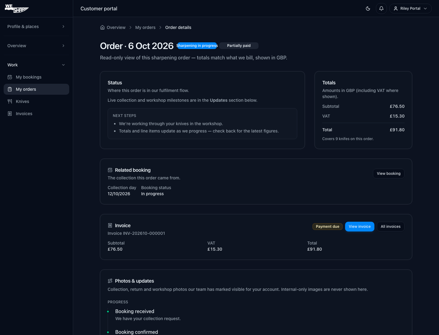The width and height of the screenshot is (439, 335).
Task: Click invoice number INV-202610-000001
Action: [136, 233]
